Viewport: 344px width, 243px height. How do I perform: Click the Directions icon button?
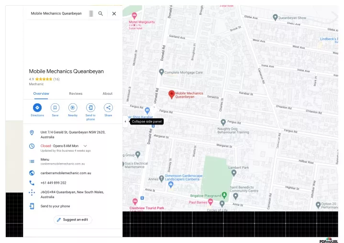click(37, 108)
